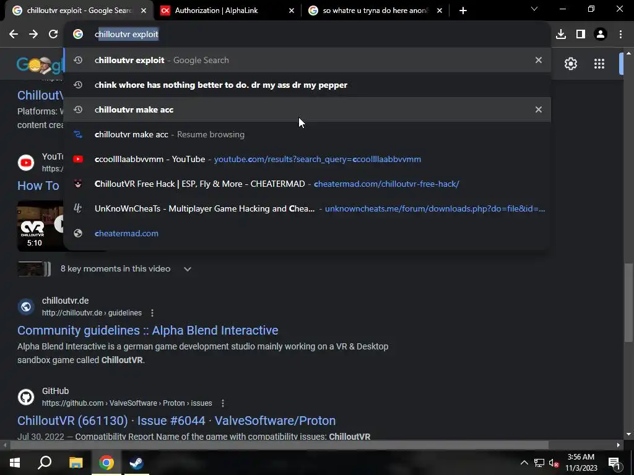This screenshot has height=475, width=634.
Task: Click the horizontal scrollbar right arrow
Action: (x=619, y=445)
